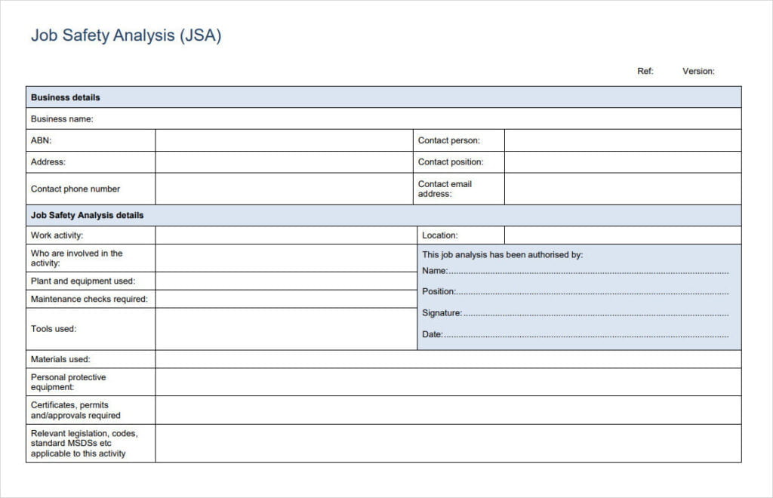Select the Tools used entry area
Image resolution: width=773 pixels, height=498 pixels.
click(x=283, y=328)
